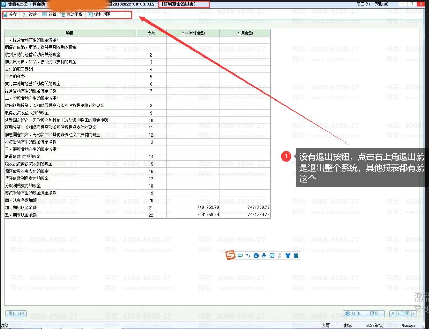The height and width of the screenshot is (329, 429).
Task: Select row 取得投资收益收到的现金
Action: point(137,113)
